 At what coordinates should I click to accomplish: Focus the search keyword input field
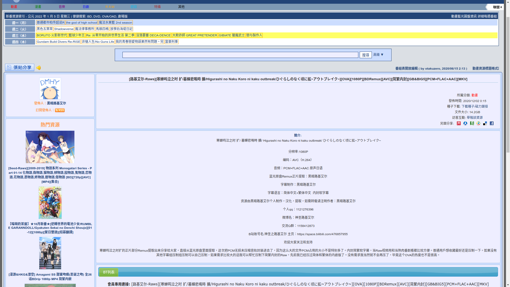(x=240, y=55)
